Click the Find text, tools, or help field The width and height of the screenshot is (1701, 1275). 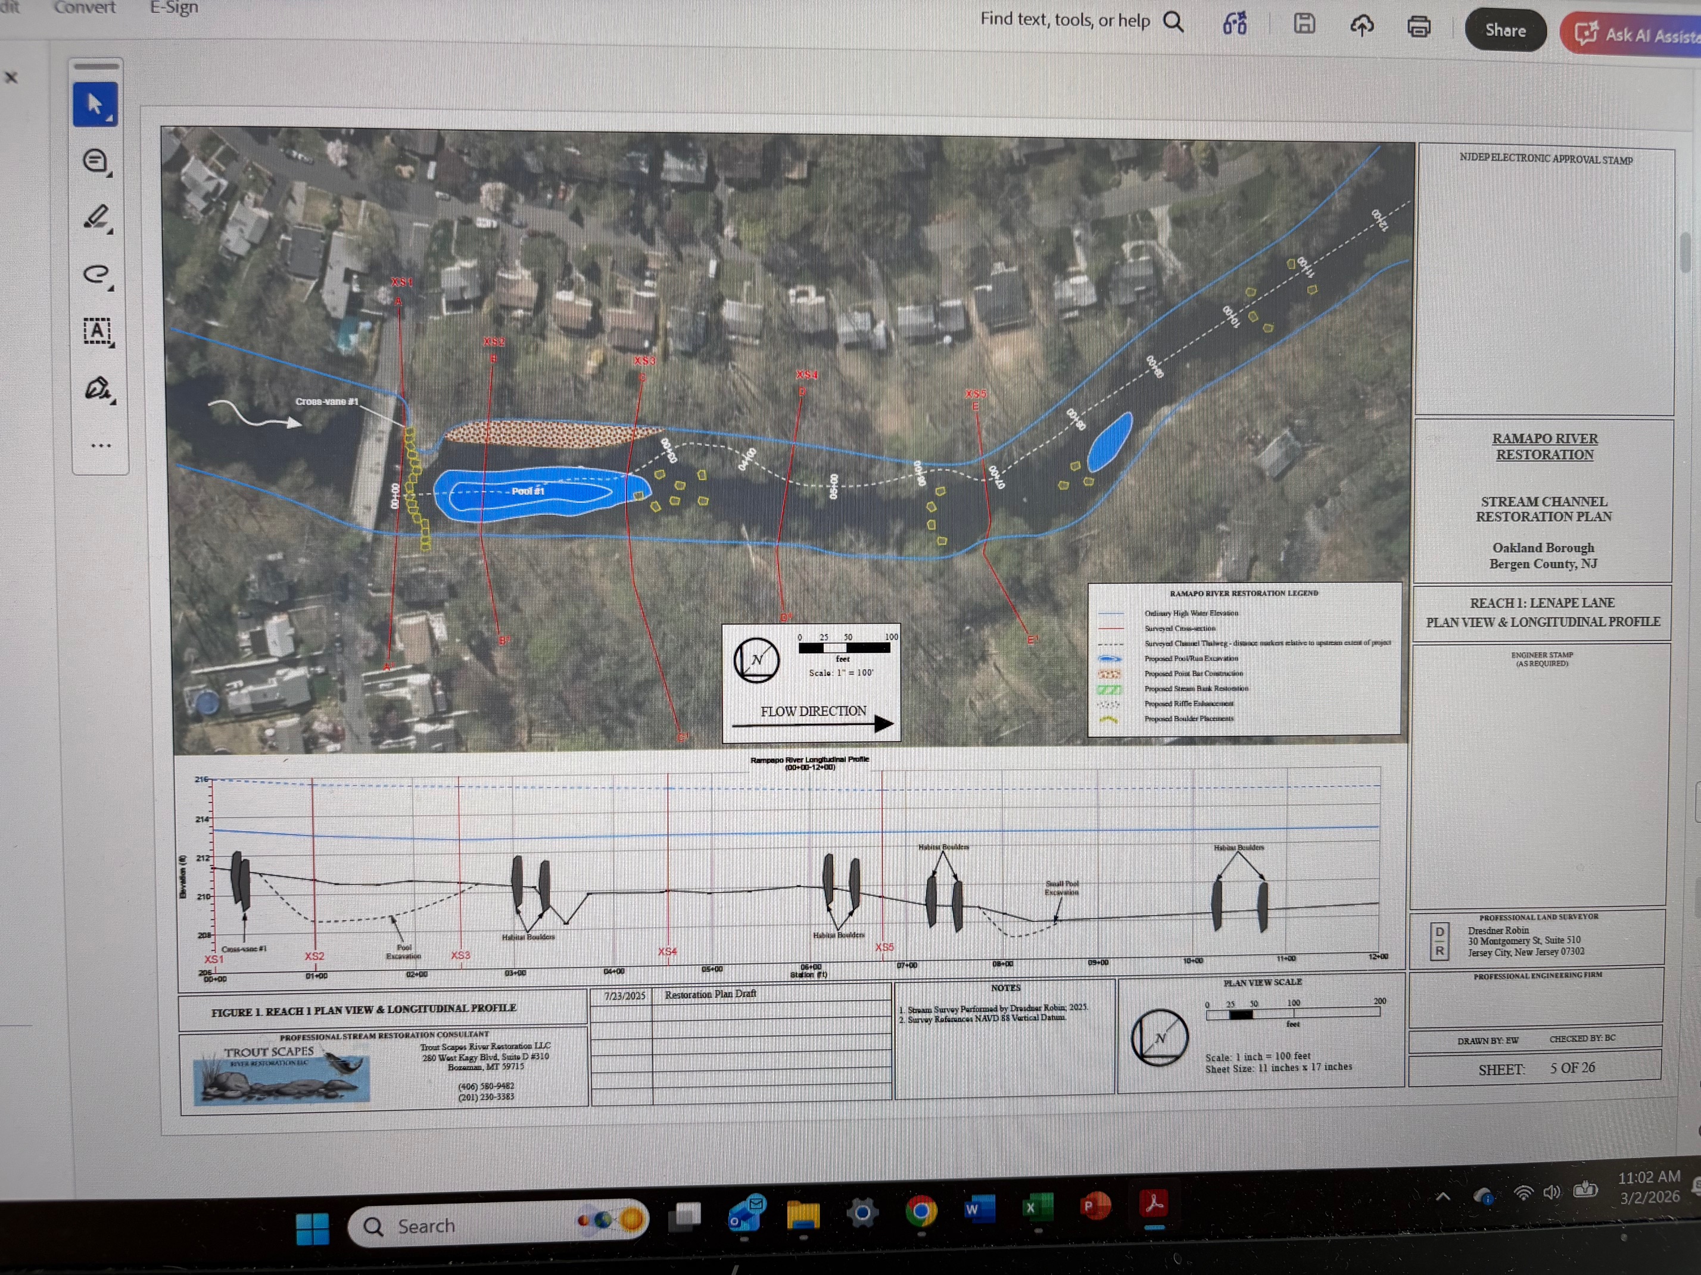(x=1065, y=20)
